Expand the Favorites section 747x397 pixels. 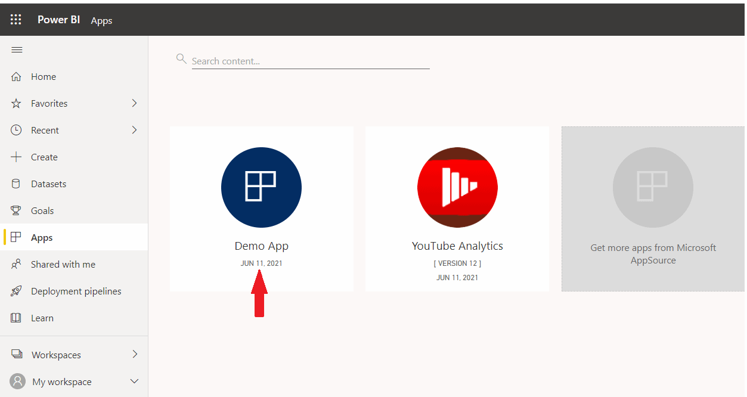coord(134,103)
